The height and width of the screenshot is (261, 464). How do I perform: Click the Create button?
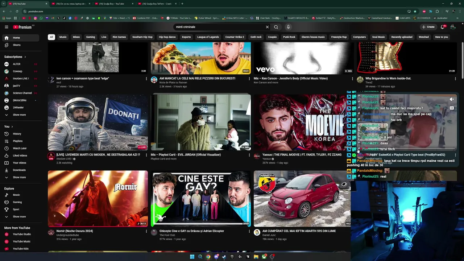click(x=428, y=27)
